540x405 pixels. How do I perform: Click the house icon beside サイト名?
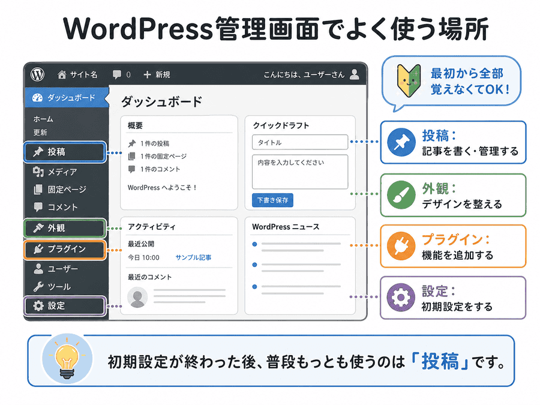click(62, 74)
